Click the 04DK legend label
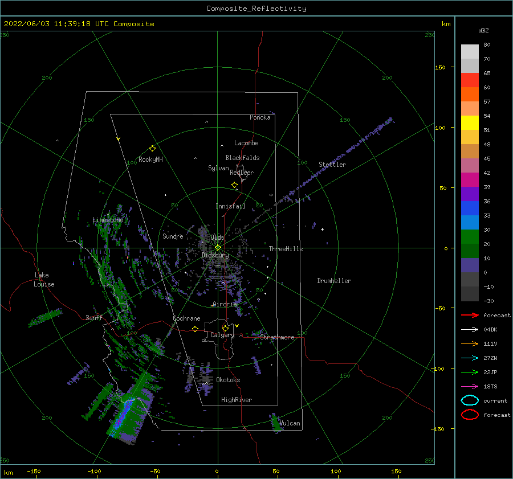Image resolution: width=513 pixels, height=479 pixels. tap(490, 330)
